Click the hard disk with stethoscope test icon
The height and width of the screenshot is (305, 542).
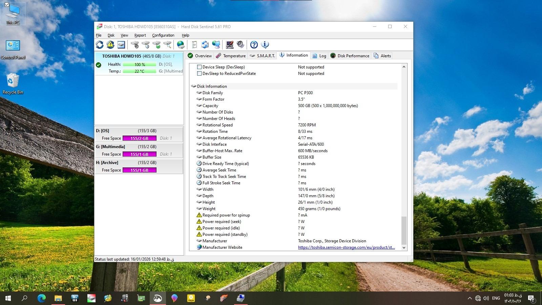135,45
